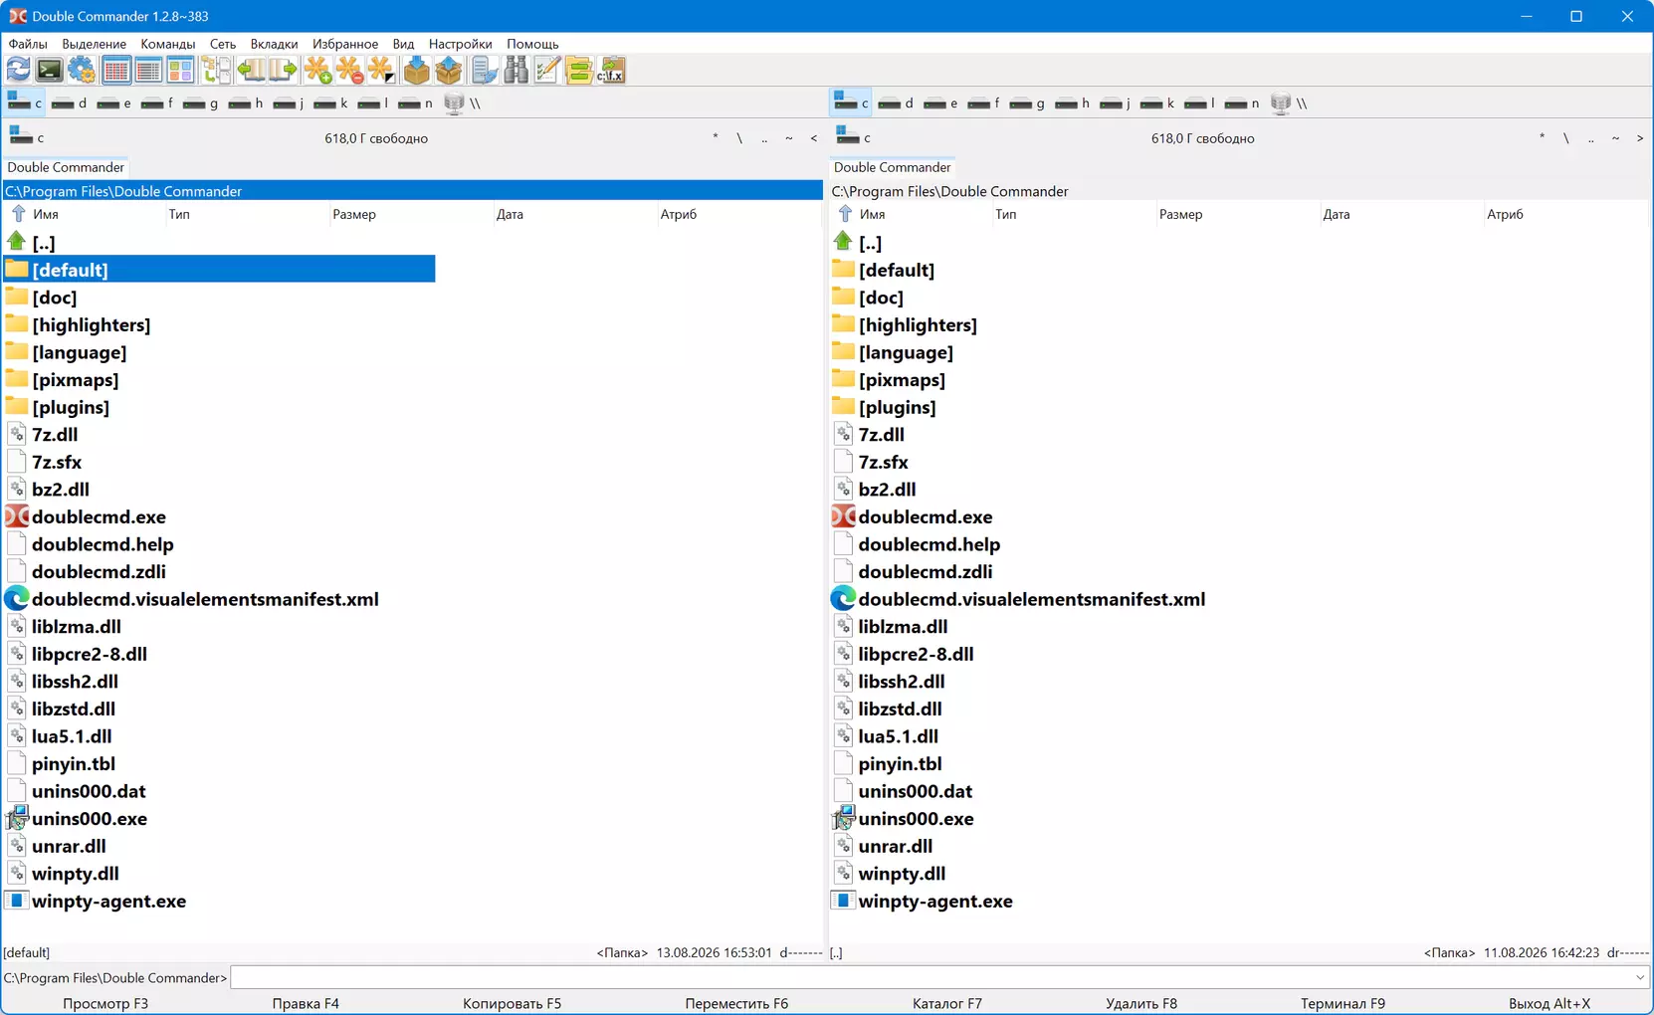The width and height of the screenshot is (1654, 1015).
Task: Click the left panel '<' button
Action: coord(814,138)
